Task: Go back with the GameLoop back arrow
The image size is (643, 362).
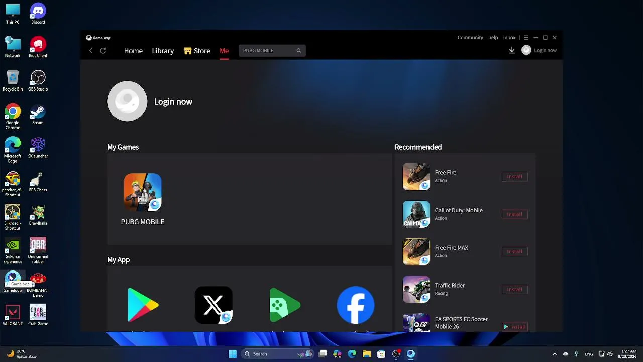Action: click(91, 51)
